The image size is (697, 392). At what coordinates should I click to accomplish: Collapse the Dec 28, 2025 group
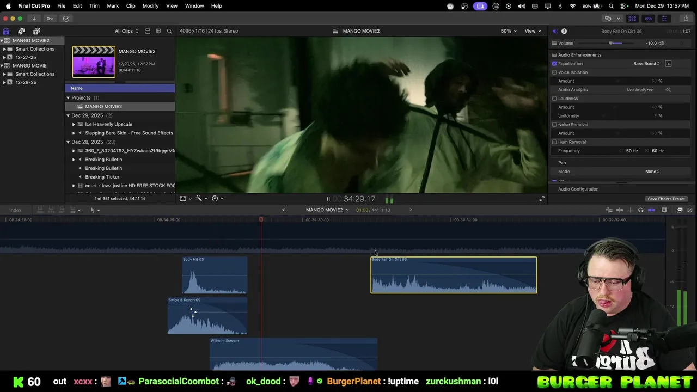click(68, 142)
